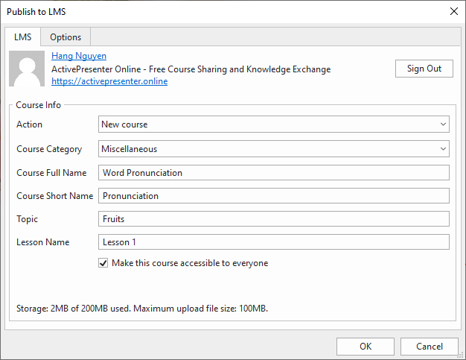This screenshot has width=466, height=360.
Task: Click the Action field label
Action: [x=30, y=124]
